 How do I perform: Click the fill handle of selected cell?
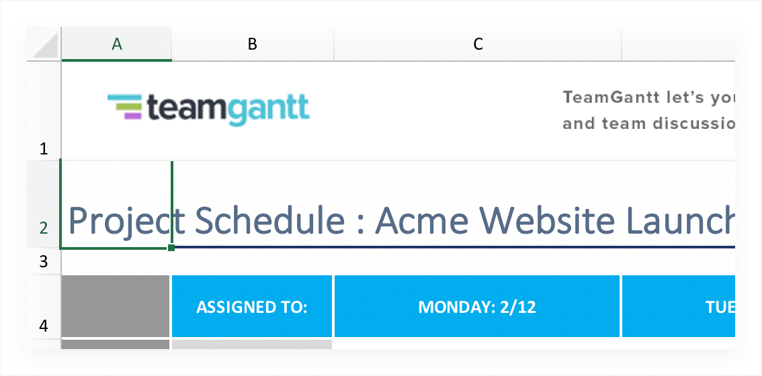pyautogui.click(x=171, y=248)
